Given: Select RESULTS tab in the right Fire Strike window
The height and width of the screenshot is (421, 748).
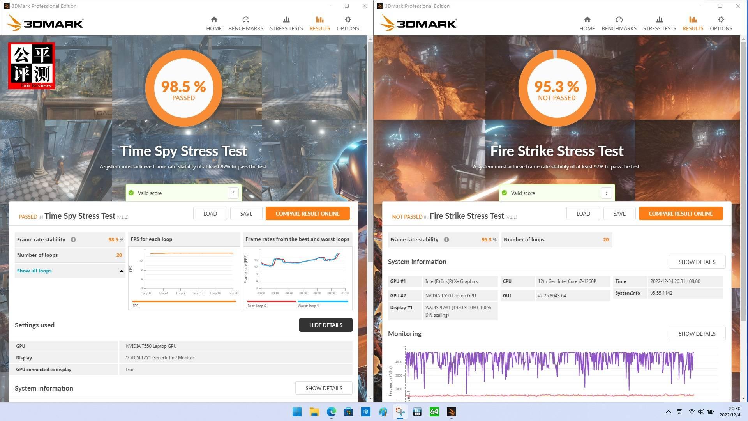Looking at the screenshot, I should (x=693, y=23).
